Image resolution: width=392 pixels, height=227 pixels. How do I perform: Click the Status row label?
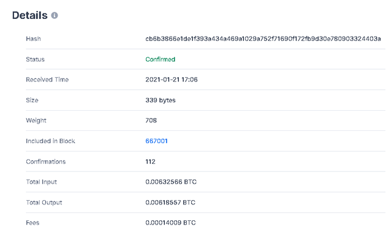(36, 59)
